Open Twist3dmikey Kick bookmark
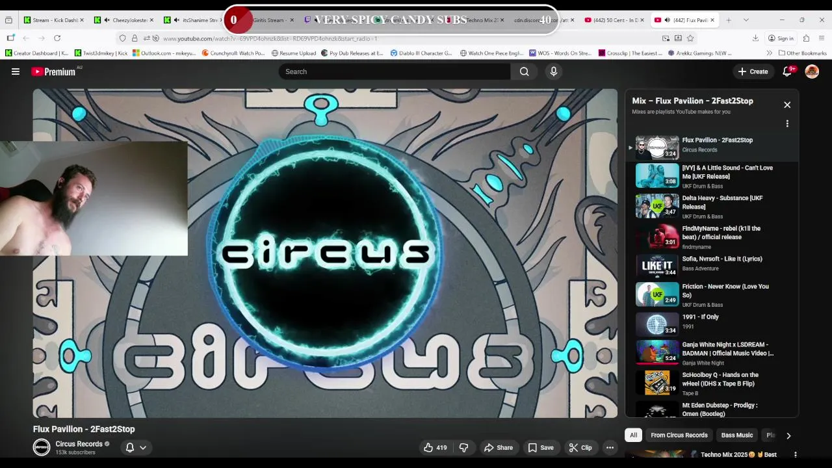The image size is (832, 468). pyautogui.click(x=101, y=53)
